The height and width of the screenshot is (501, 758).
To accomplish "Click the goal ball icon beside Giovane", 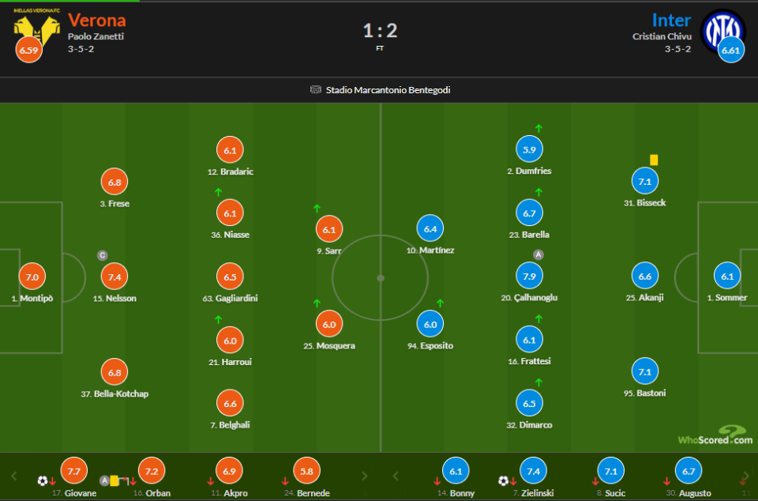I will [x=42, y=480].
